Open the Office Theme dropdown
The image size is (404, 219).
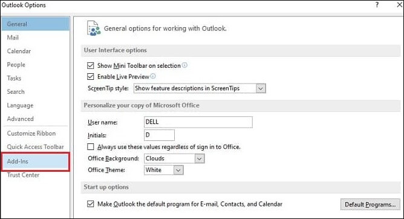(x=178, y=170)
